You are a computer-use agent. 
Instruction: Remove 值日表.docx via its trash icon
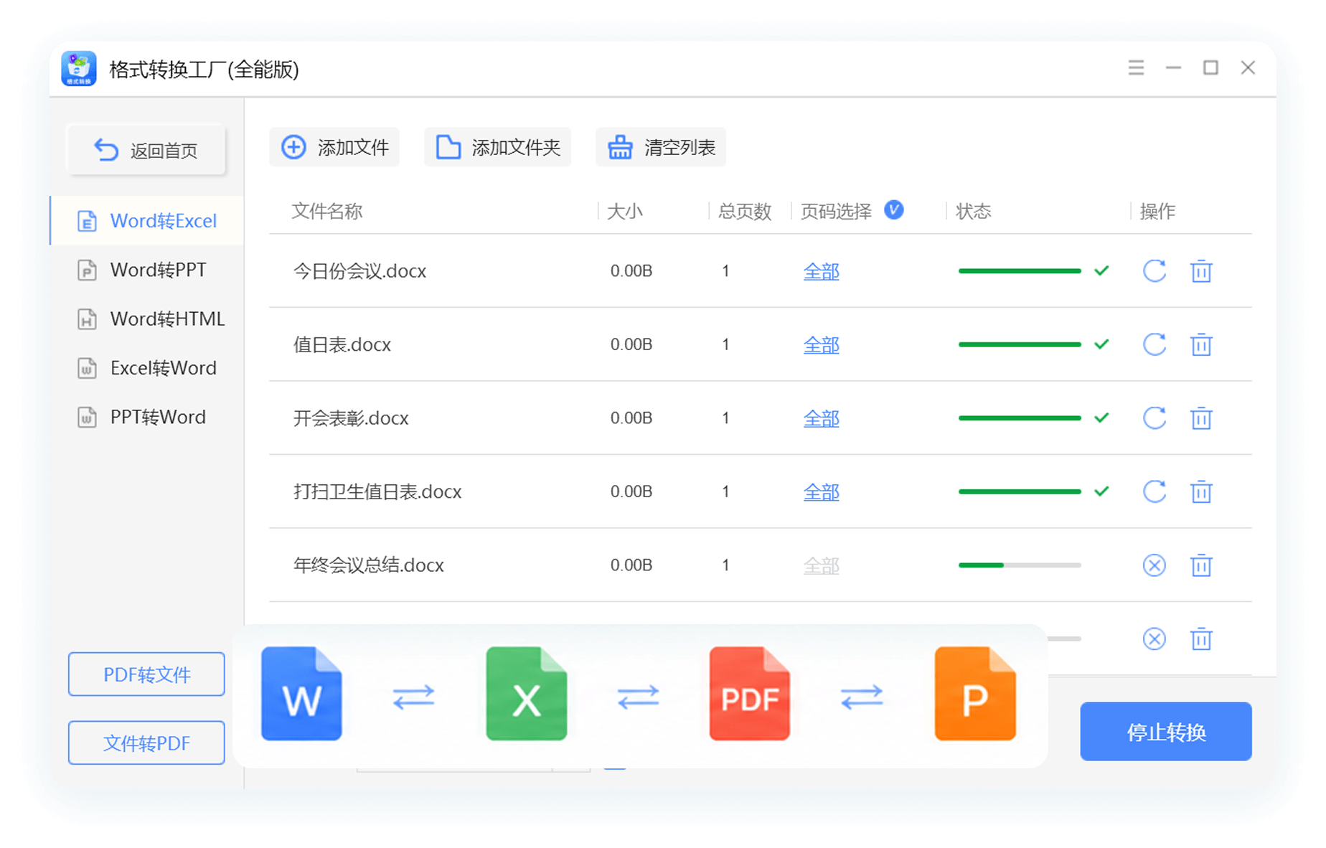click(1201, 344)
